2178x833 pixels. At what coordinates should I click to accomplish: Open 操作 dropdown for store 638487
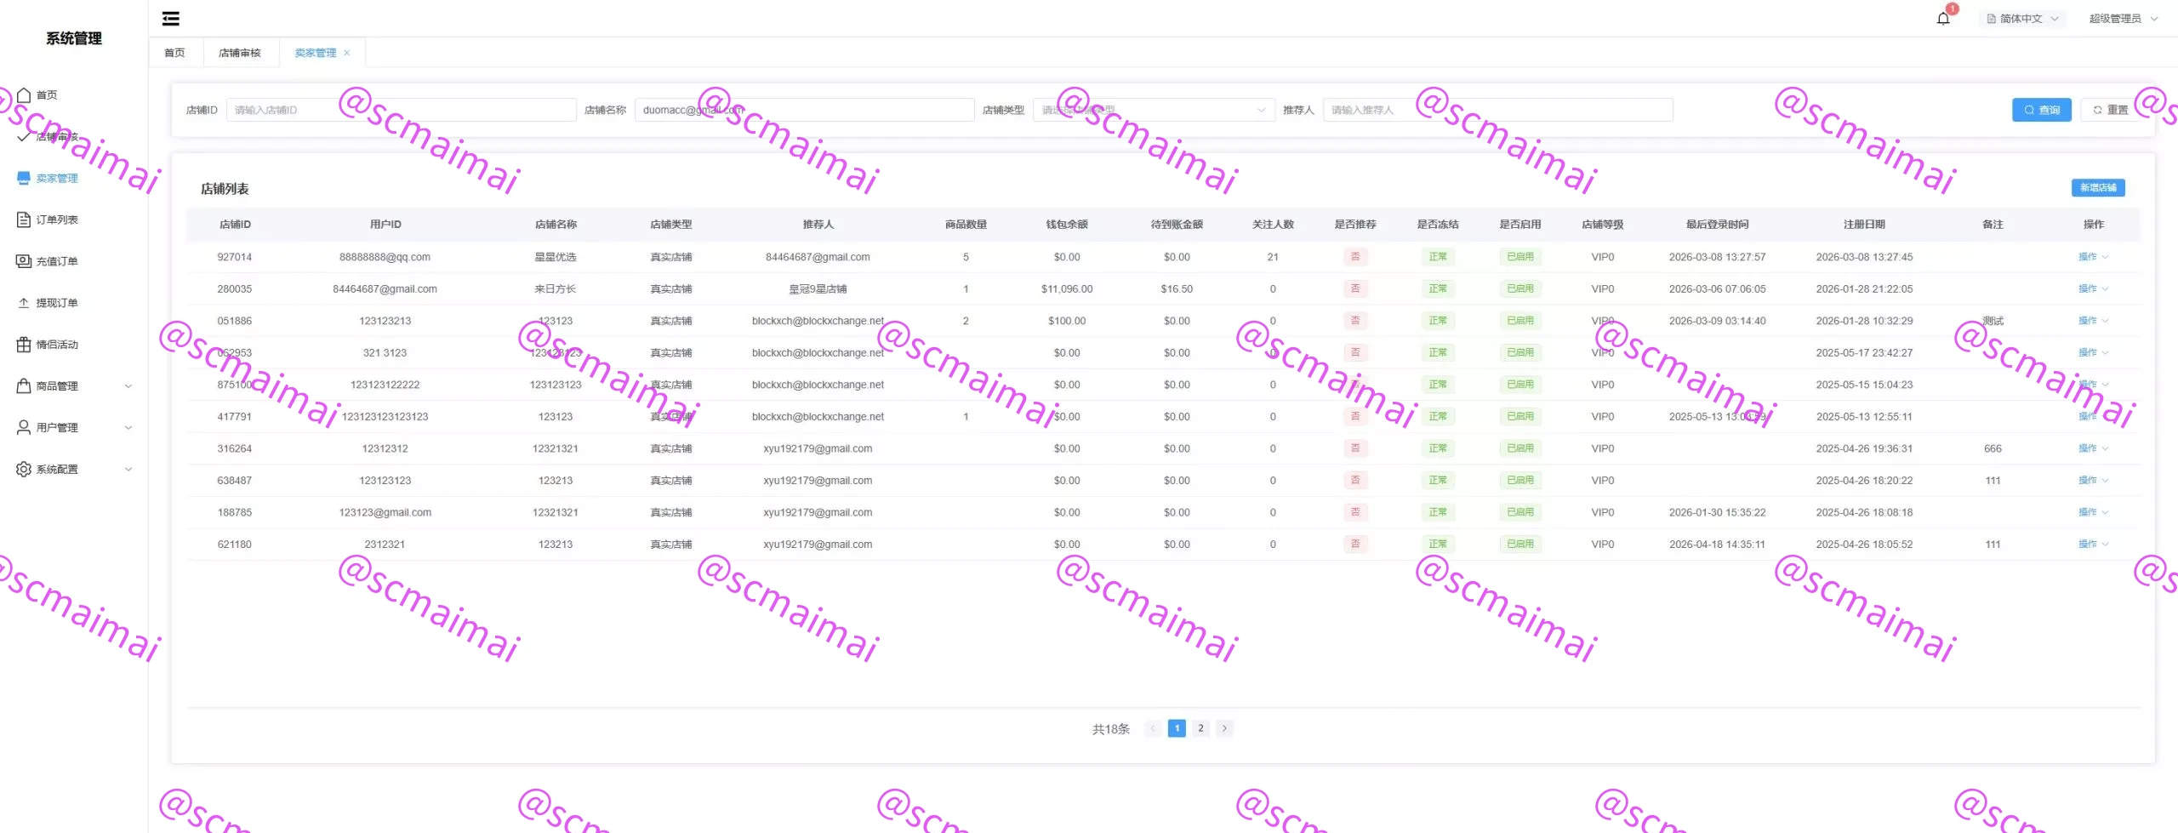pyautogui.click(x=2093, y=481)
